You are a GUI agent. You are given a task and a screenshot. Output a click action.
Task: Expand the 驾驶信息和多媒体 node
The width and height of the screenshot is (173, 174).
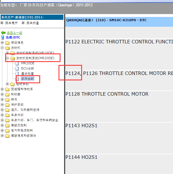pos(2,136)
